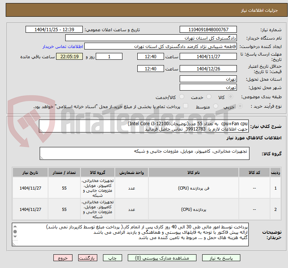This screenshot has width=288, height=268.
Task: Click the شهر محل تحویل field تهران
Action: [x=208, y=88]
